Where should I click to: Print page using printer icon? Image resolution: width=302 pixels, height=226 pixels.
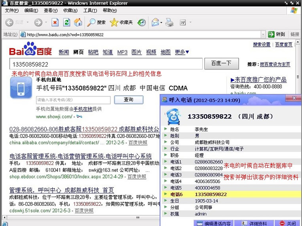click(169, 22)
